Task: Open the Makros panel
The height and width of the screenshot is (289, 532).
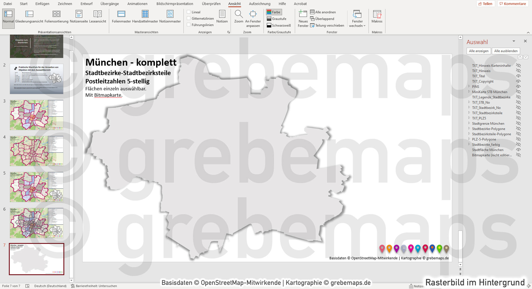Action: [x=377, y=17]
